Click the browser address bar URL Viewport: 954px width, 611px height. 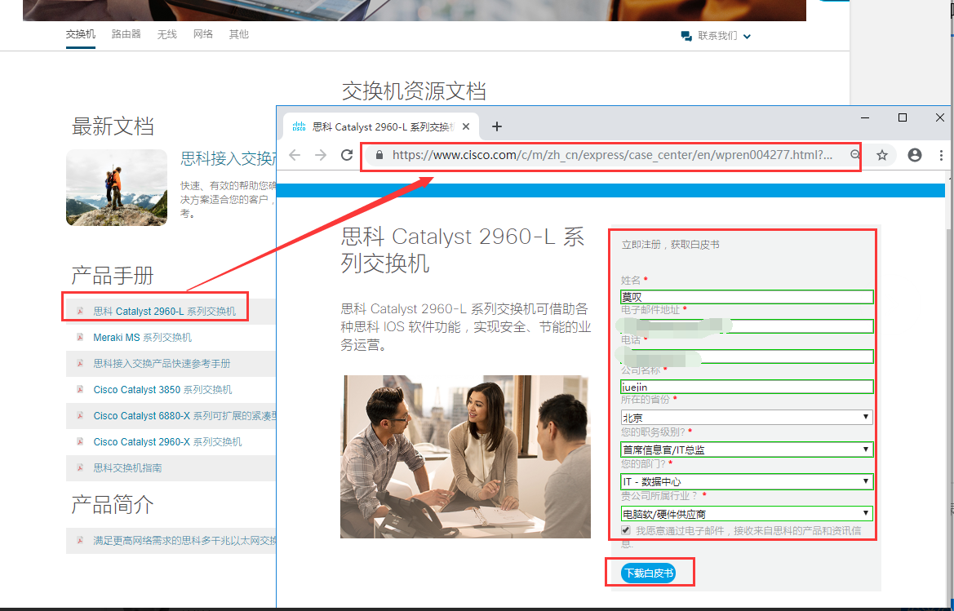[612, 155]
